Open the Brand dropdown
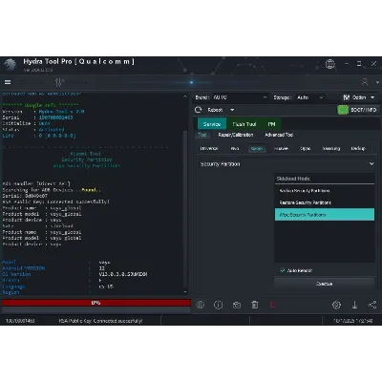Image resolution: width=382 pixels, height=382 pixels. pyautogui.click(x=240, y=97)
